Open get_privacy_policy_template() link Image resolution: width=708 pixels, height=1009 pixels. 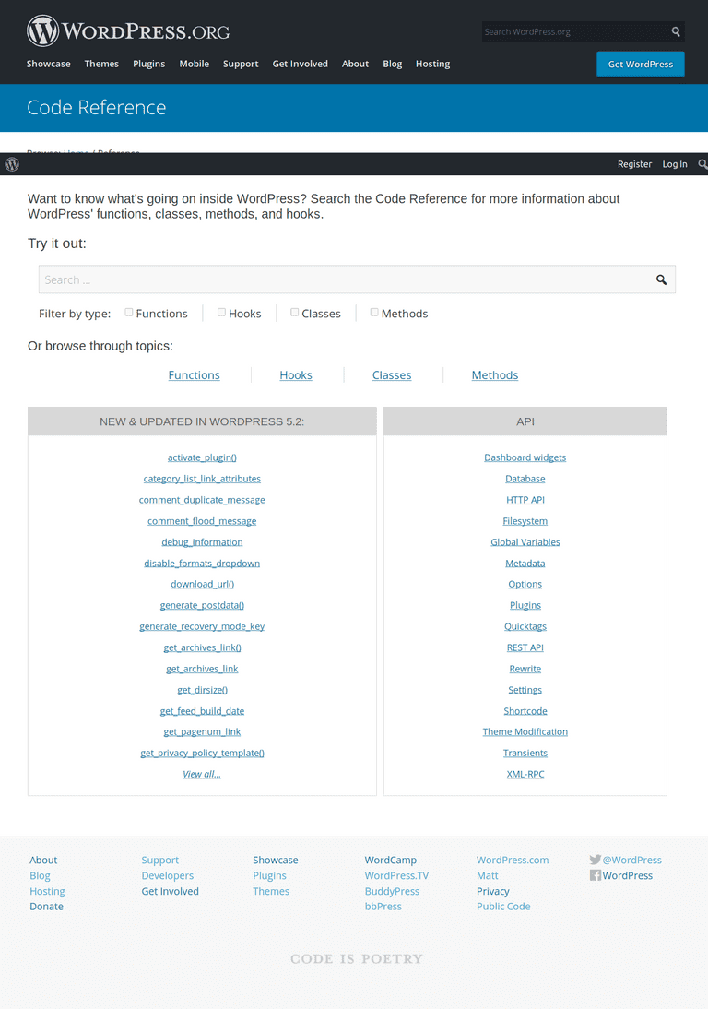point(202,753)
